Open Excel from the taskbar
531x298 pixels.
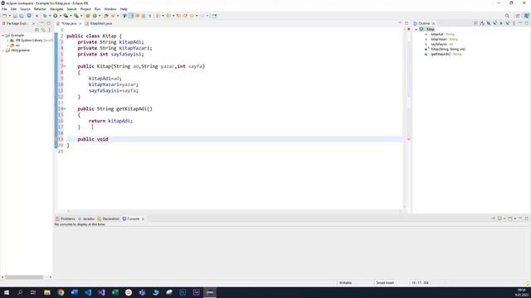(115, 292)
